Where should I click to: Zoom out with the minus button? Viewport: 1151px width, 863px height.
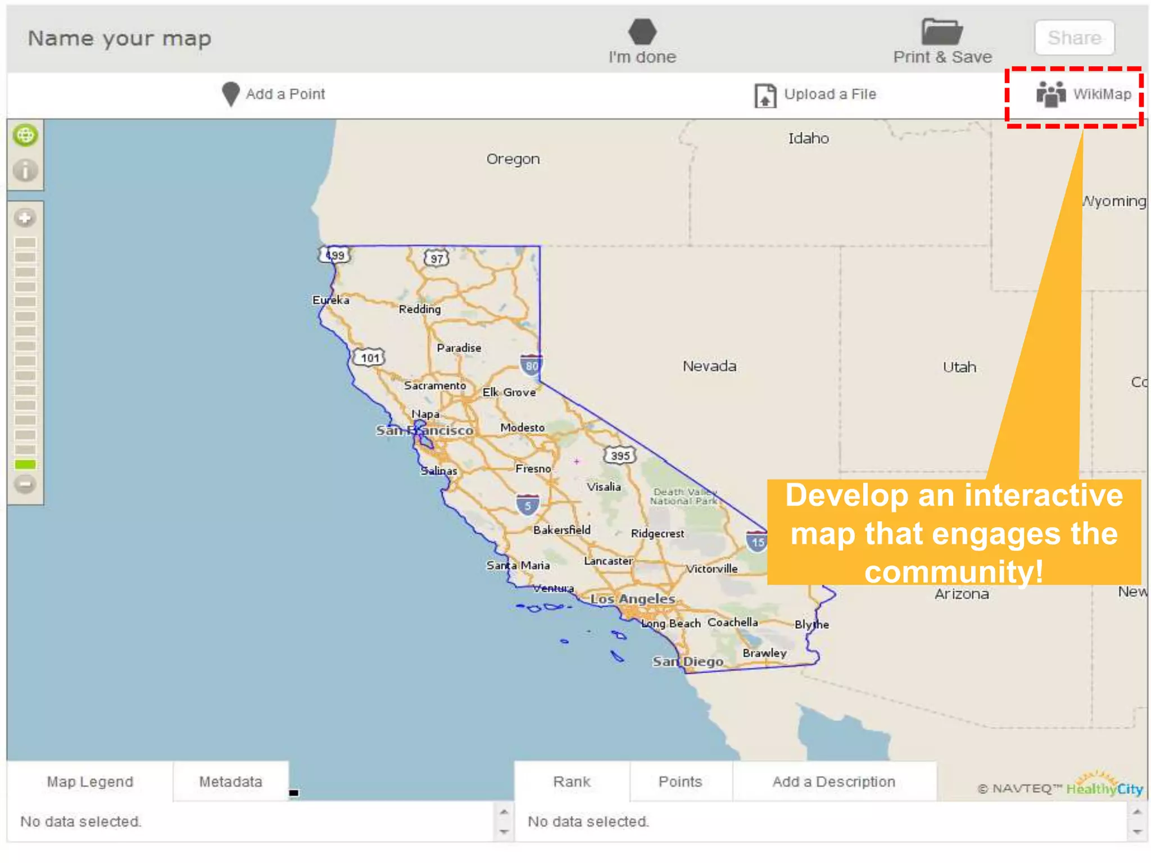(x=25, y=484)
